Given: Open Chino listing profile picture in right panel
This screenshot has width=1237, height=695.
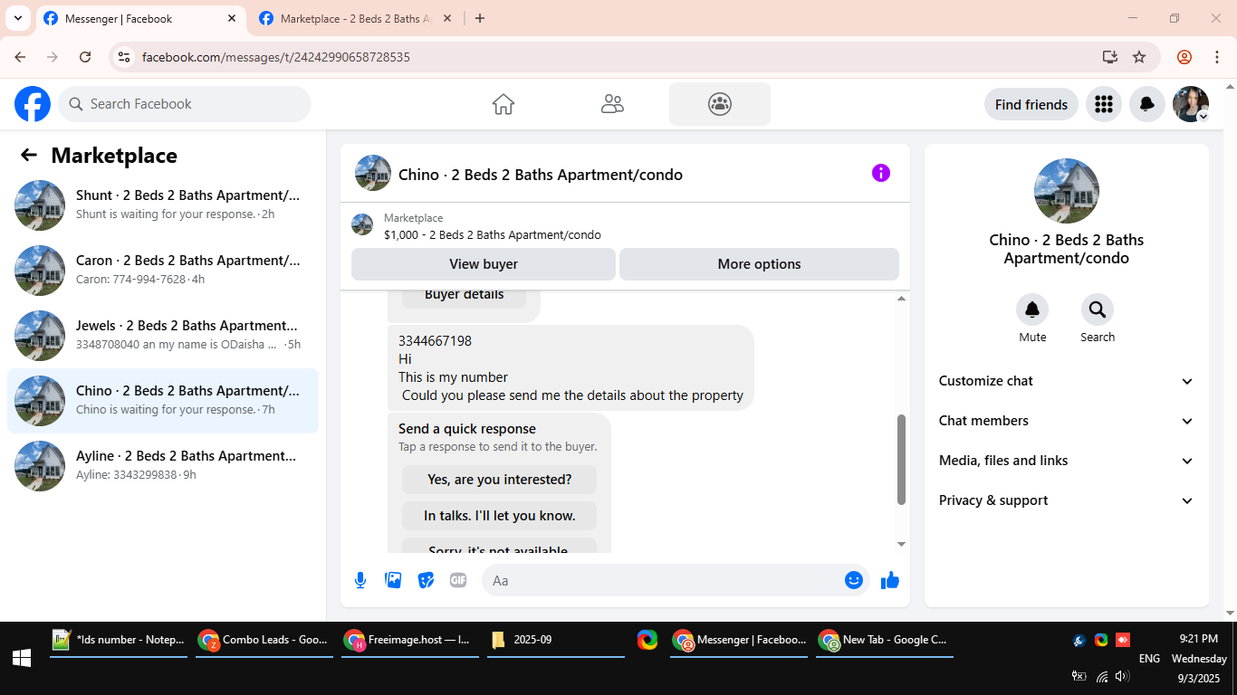Looking at the screenshot, I should 1067,191.
